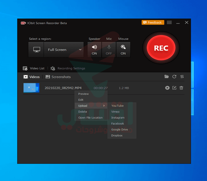Open the Feedback button

[x=153, y=22]
